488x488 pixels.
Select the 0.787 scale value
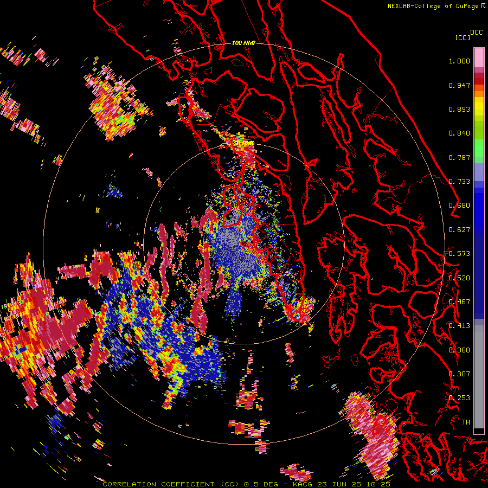tap(459, 157)
